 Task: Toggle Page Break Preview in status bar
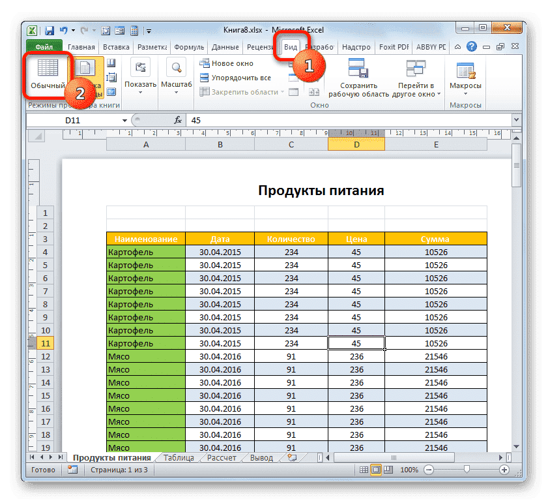pos(388,470)
